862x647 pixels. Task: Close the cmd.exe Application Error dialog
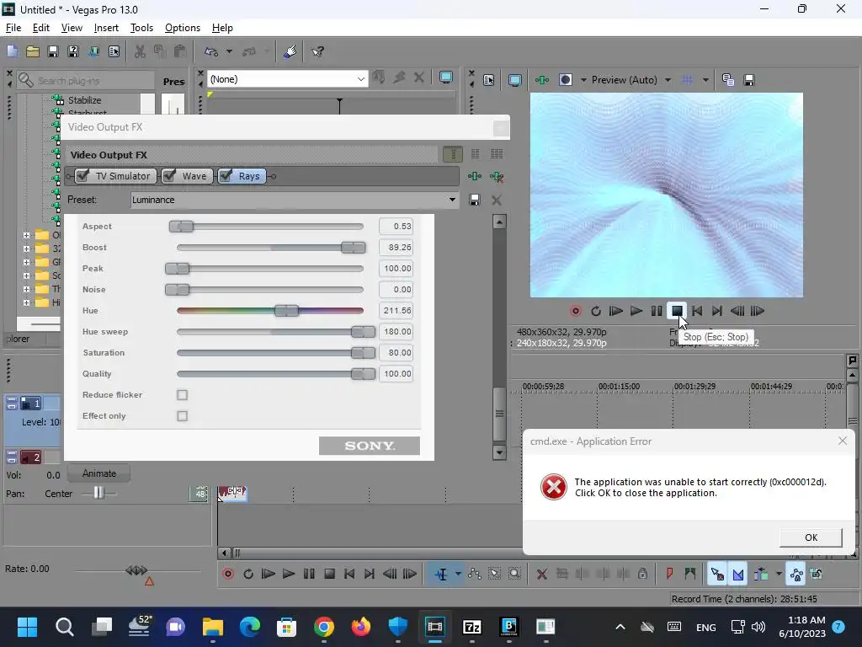tap(842, 441)
